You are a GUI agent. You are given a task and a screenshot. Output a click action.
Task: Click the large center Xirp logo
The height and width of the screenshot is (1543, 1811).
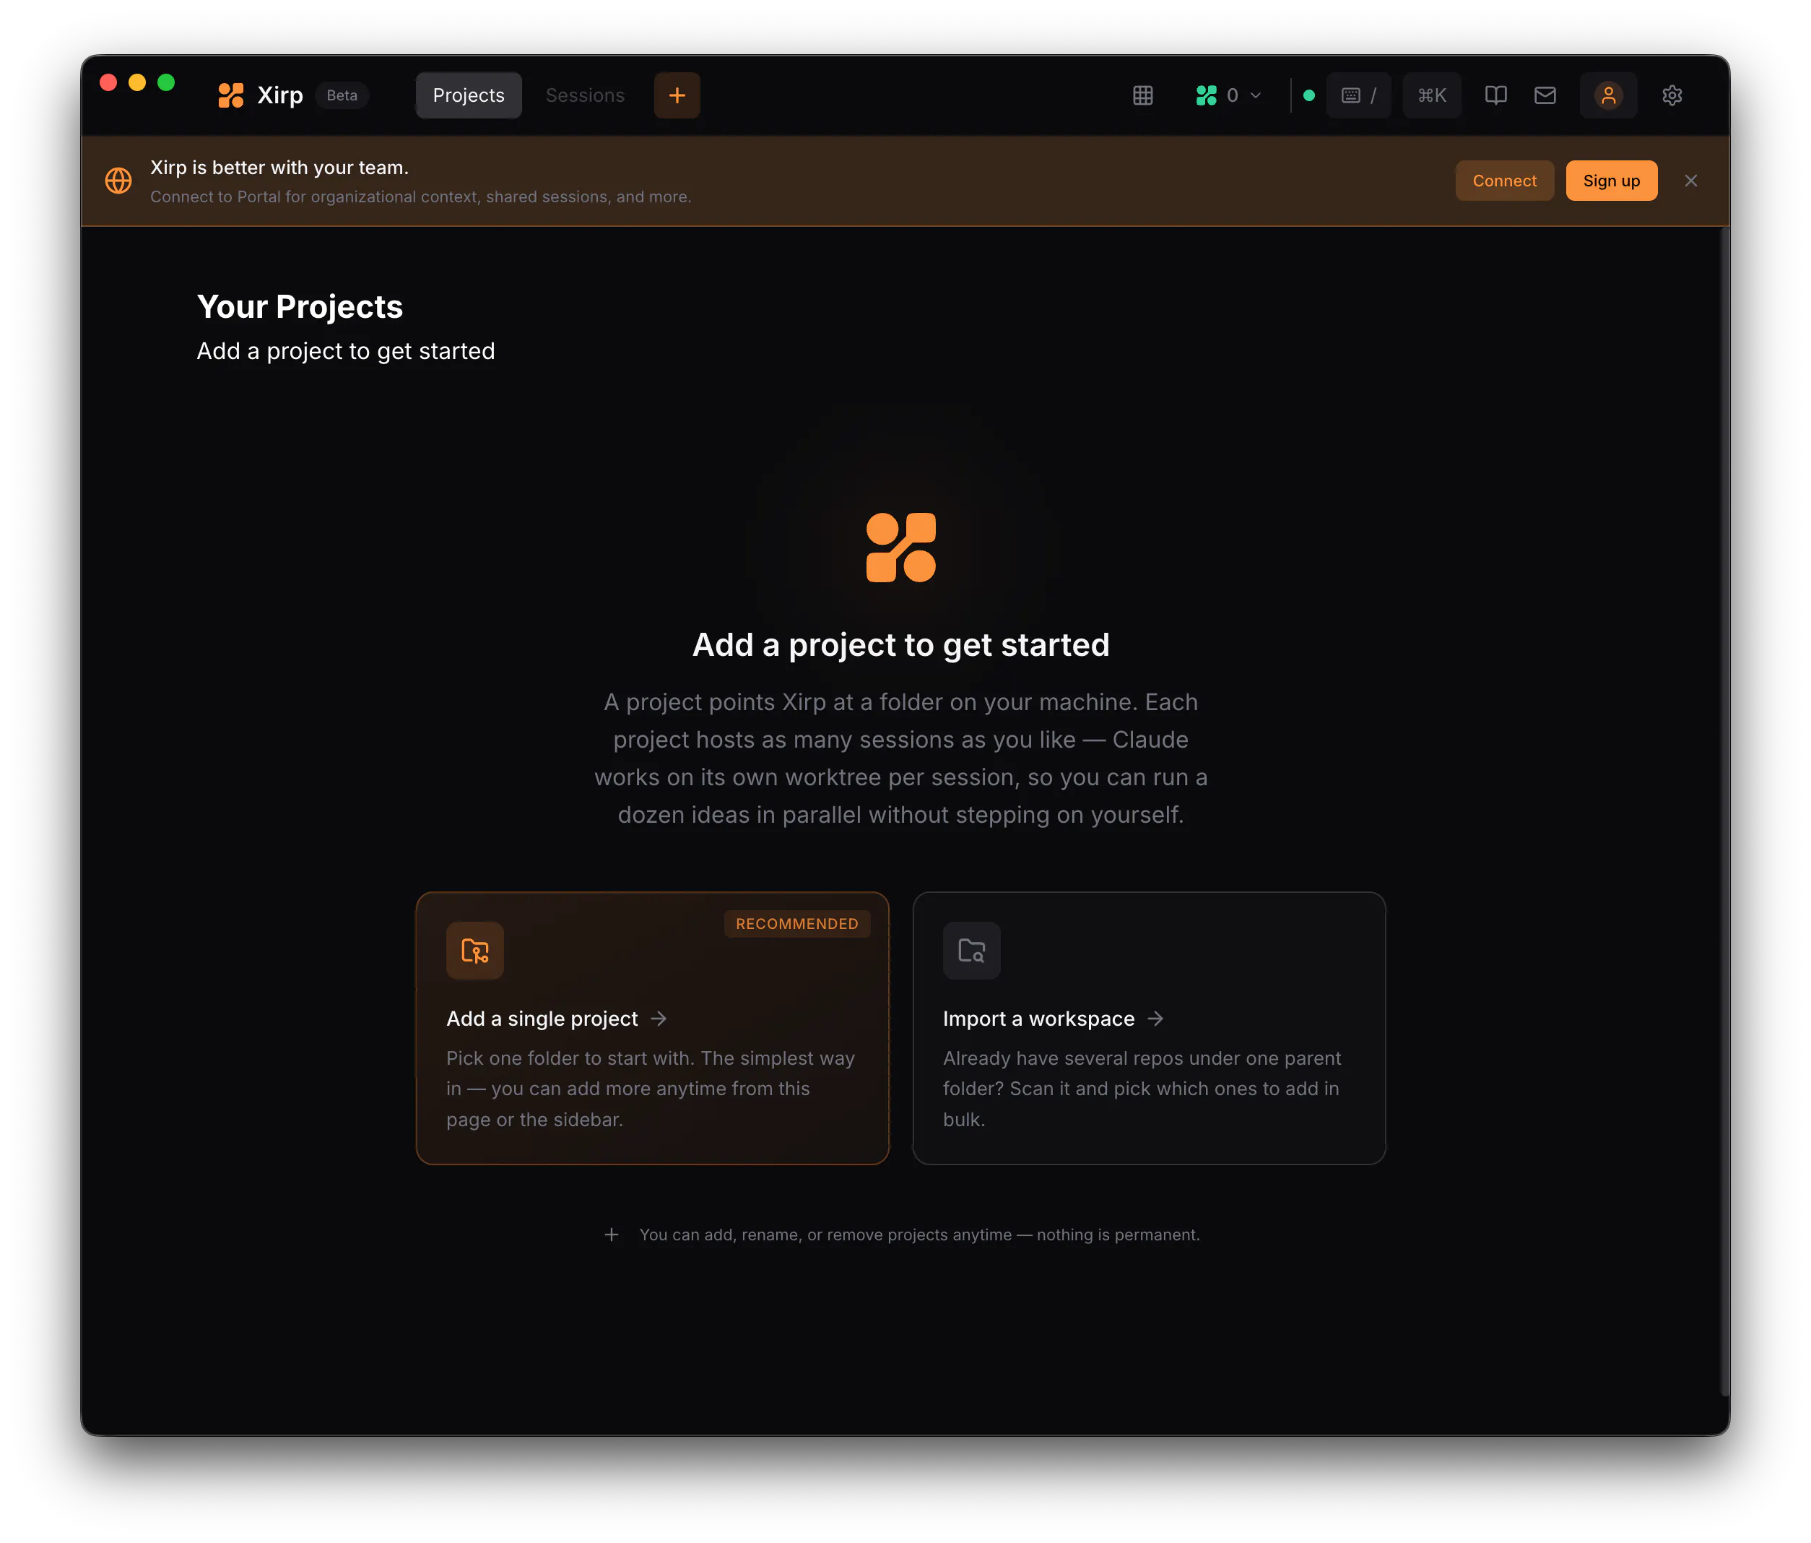(x=900, y=548)
